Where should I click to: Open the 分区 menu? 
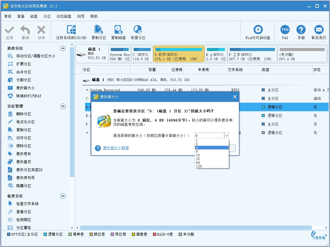[47, 16]
